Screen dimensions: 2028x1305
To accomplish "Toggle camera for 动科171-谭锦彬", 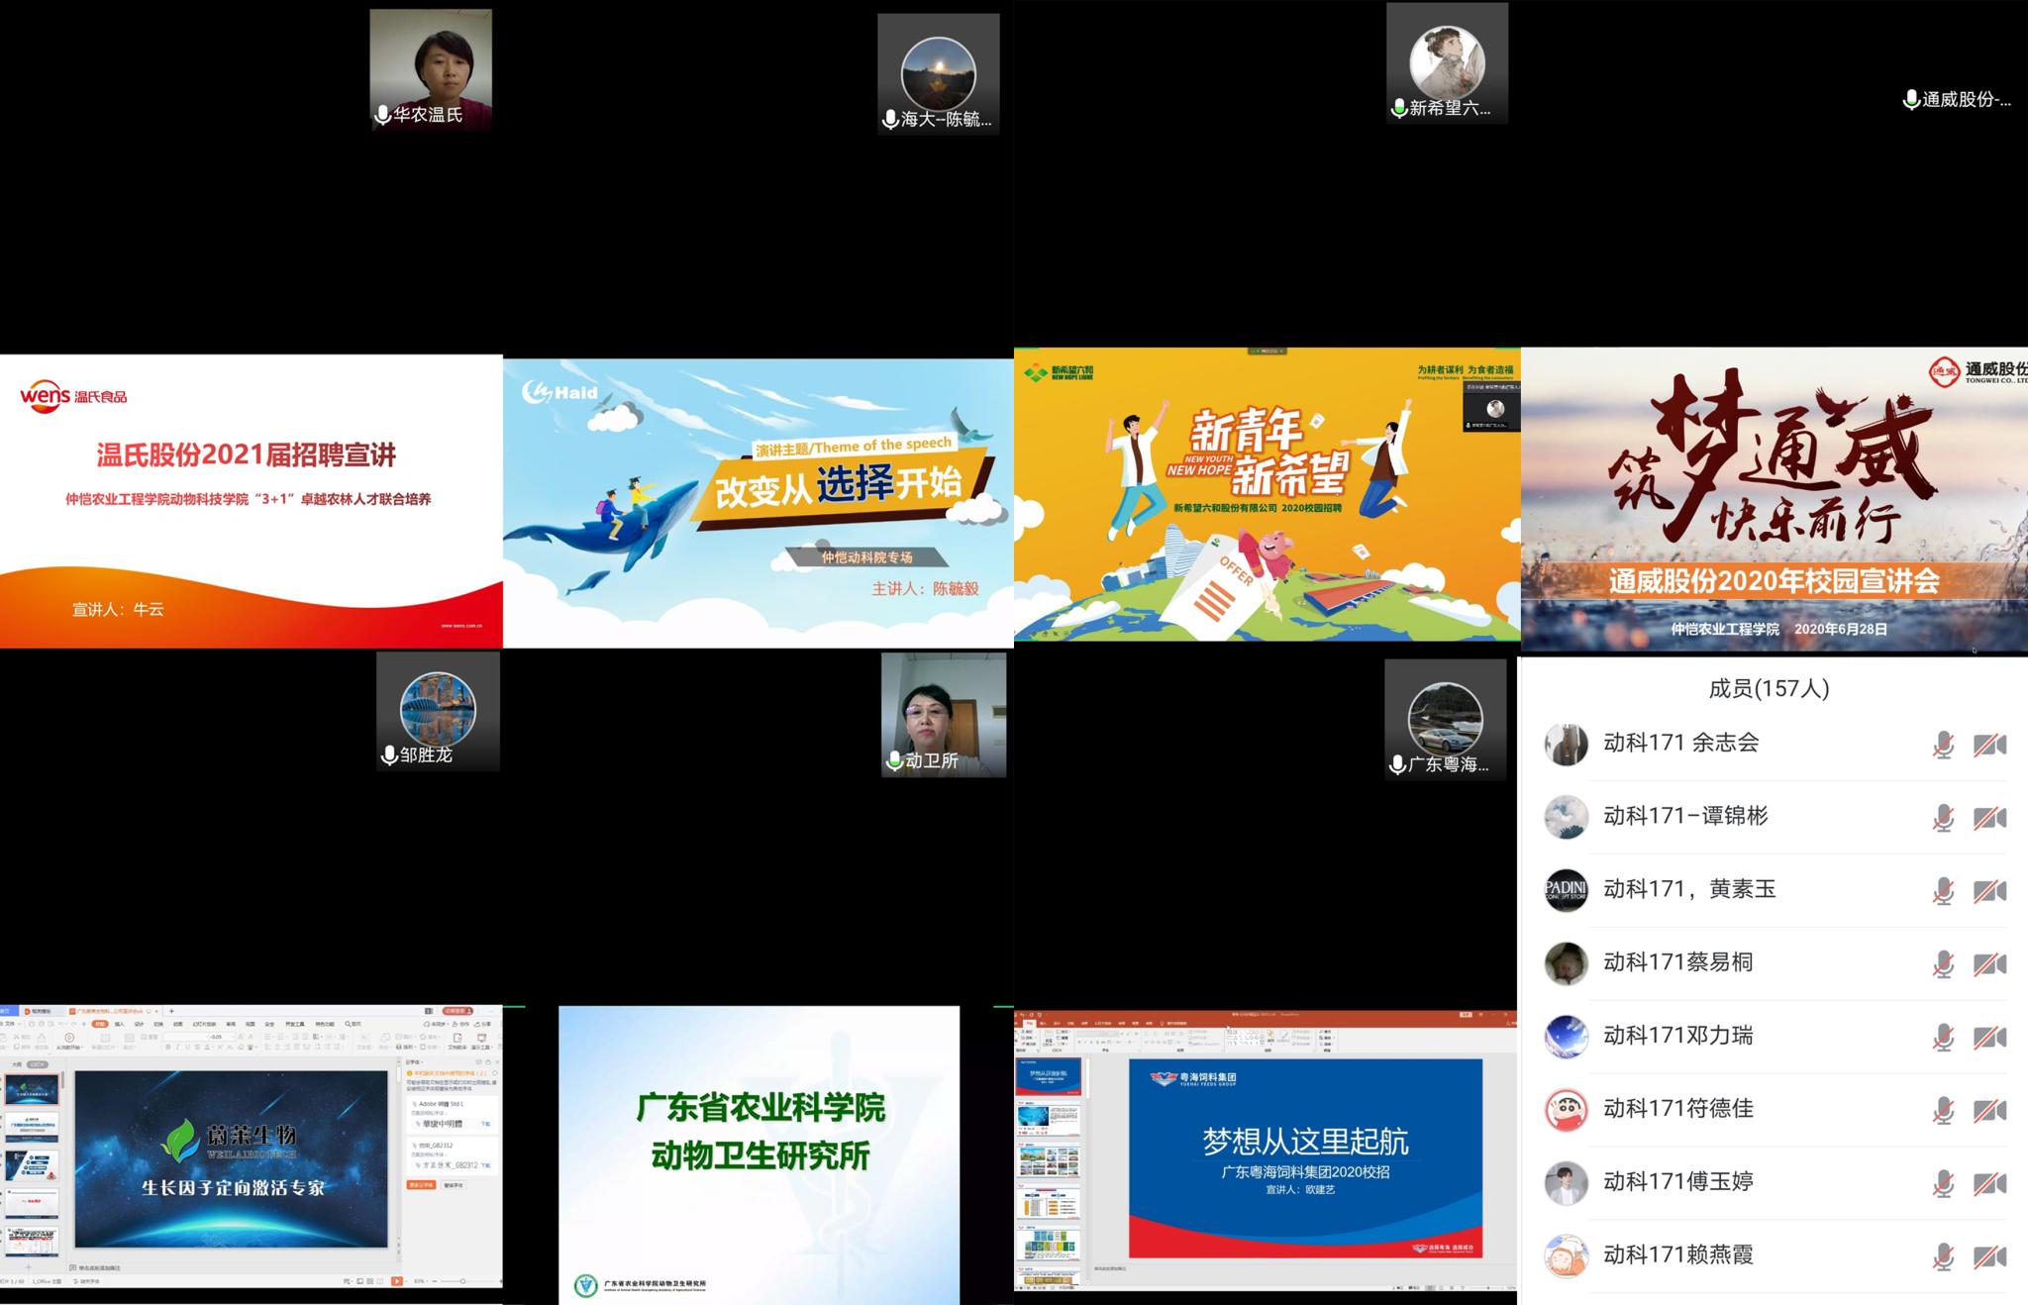I will tap(1989, 818).
